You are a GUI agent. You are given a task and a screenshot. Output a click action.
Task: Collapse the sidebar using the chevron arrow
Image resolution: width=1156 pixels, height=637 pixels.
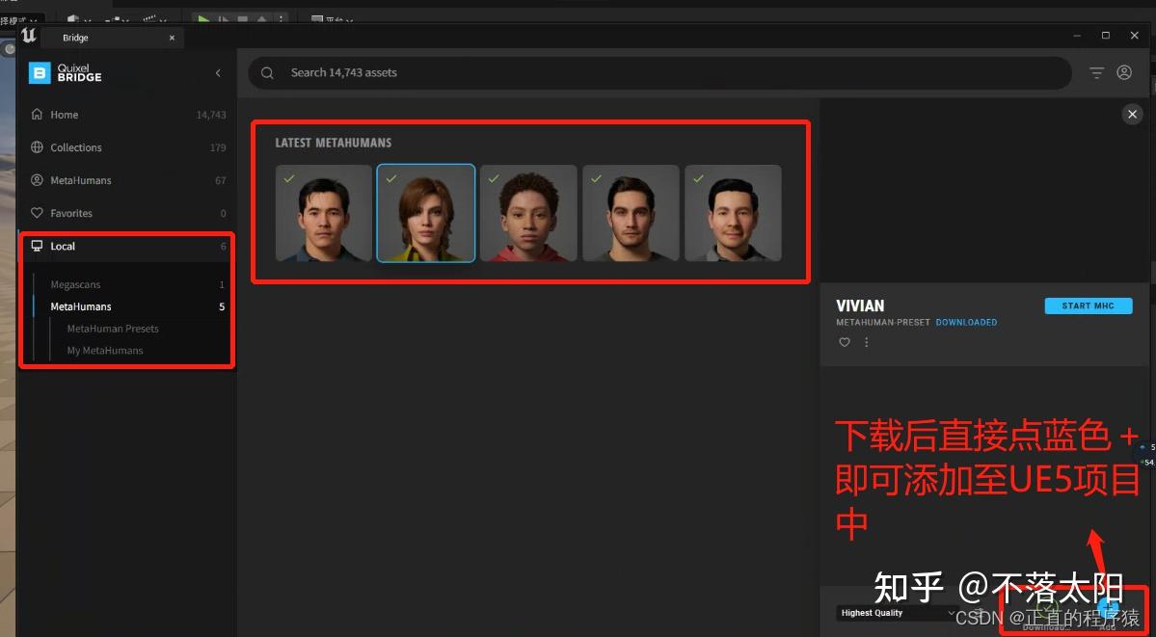pyautogui.click(x=218, y=72)
